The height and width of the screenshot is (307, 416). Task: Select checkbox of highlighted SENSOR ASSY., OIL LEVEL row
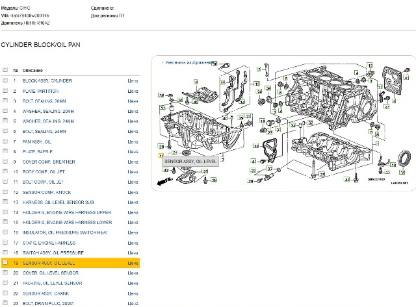click(x=5, y=262)
